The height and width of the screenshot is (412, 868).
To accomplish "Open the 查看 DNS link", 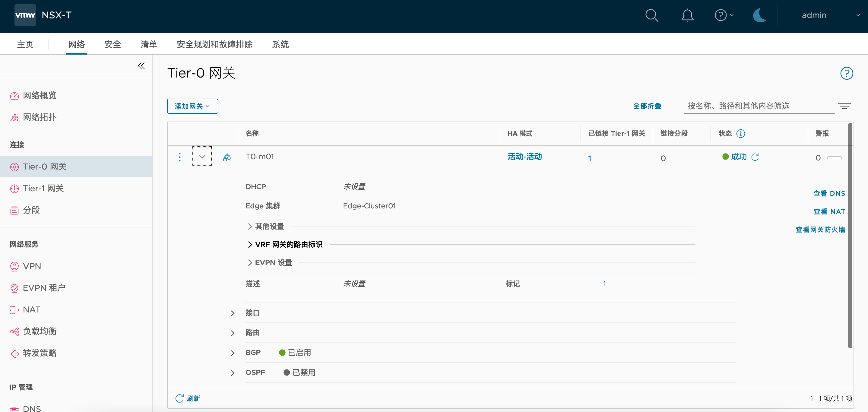I will [x=829, y=193].
